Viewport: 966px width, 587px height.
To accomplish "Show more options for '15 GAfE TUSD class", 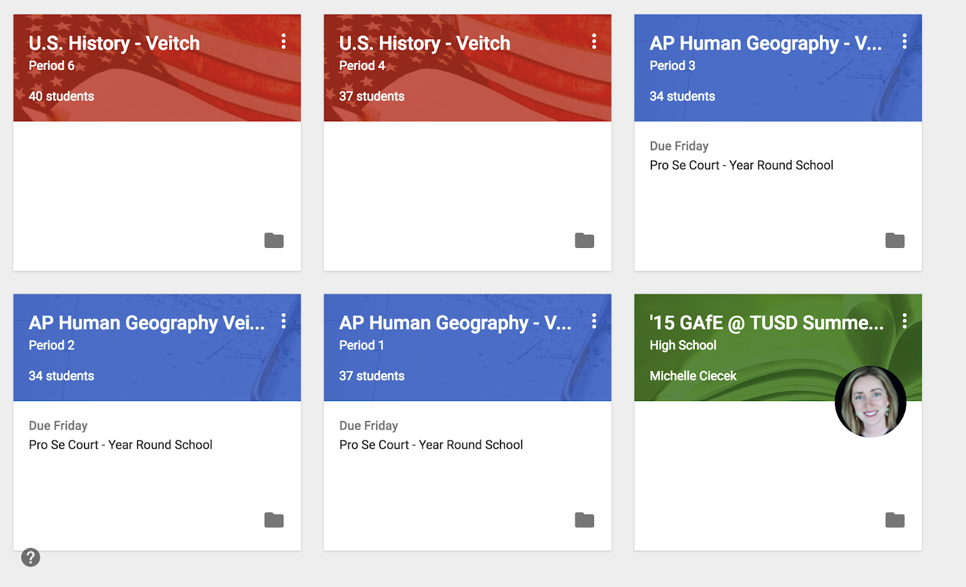I will tap(904, 321).
